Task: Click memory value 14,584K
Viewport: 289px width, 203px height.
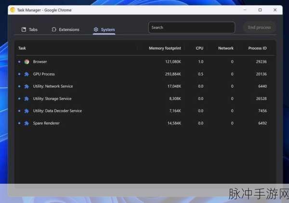Action: pos(174,123)
